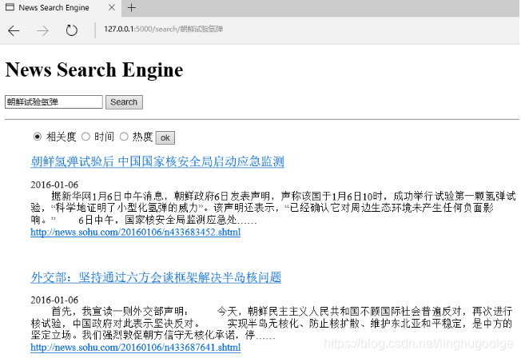Open the article titled 外交部：坚持通过六方会谈框架解决半岛核问题

[x=156, y=277]
